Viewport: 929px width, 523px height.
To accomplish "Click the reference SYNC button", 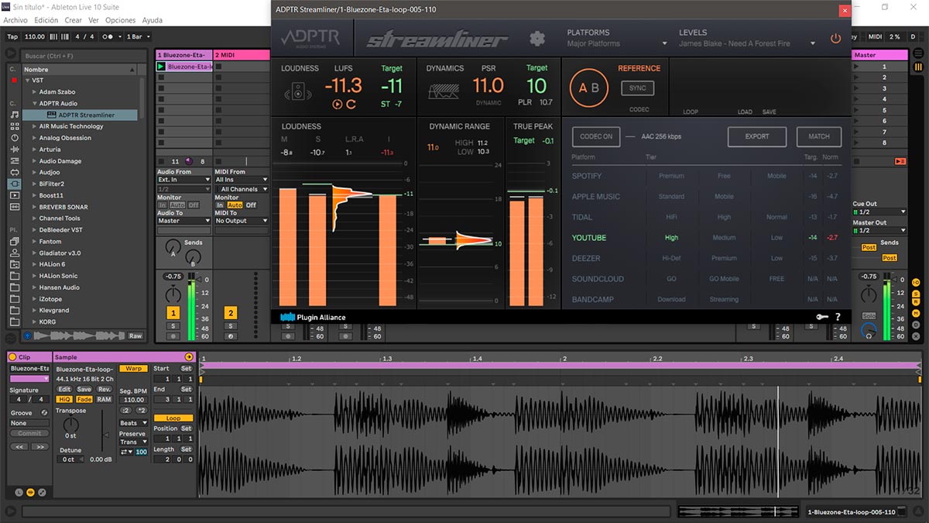I will (x=637, y=88).
